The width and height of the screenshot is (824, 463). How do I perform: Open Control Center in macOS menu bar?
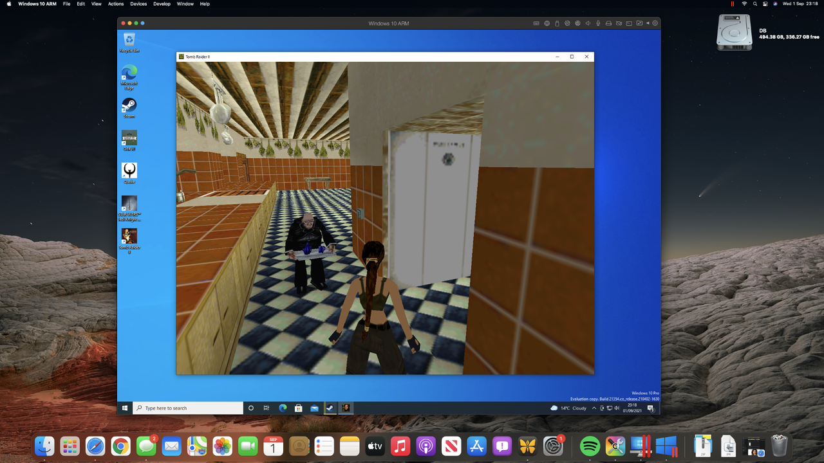pyautogui.click(x=765, y=4)
